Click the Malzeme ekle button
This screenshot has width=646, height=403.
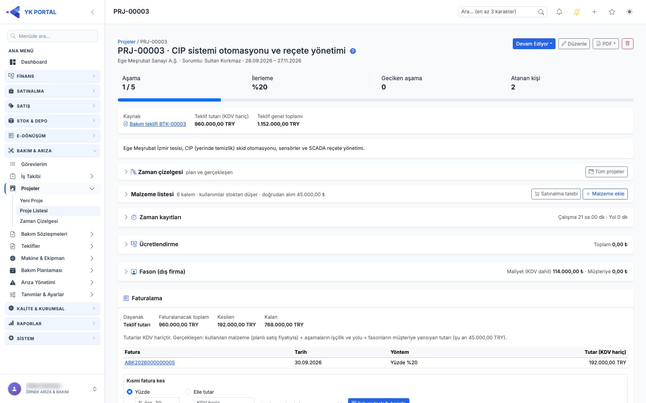pos(605,194)
